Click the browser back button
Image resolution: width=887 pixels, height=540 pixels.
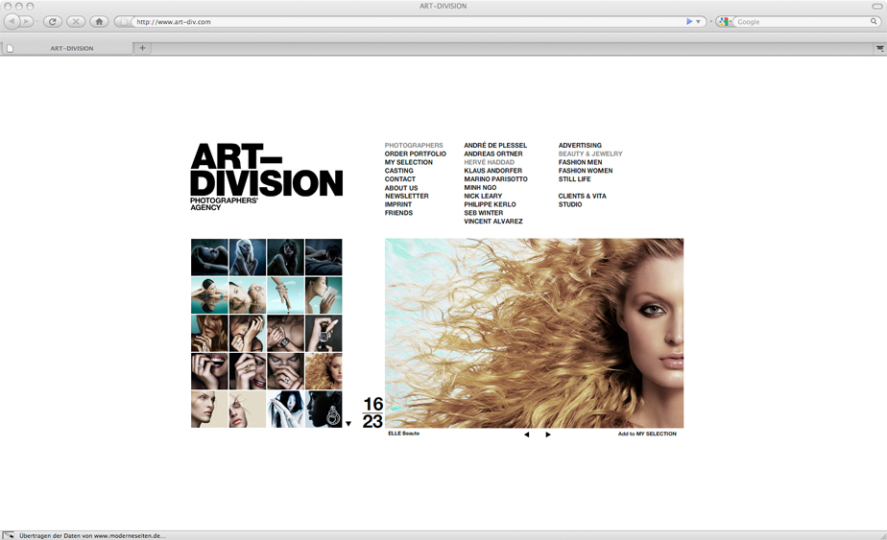point(12,21)
